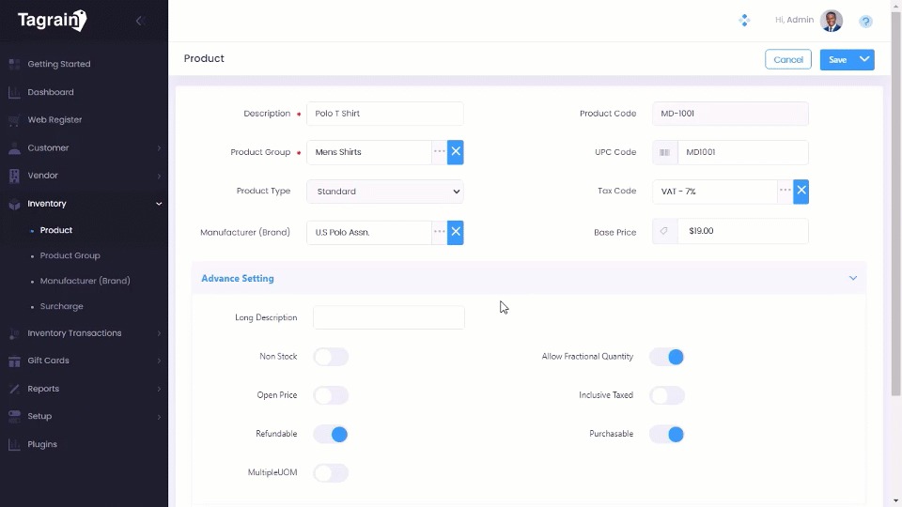The image size is (902, 507).
Task: Click the price tag icon beside Base Price
Action: click(665, 231)
